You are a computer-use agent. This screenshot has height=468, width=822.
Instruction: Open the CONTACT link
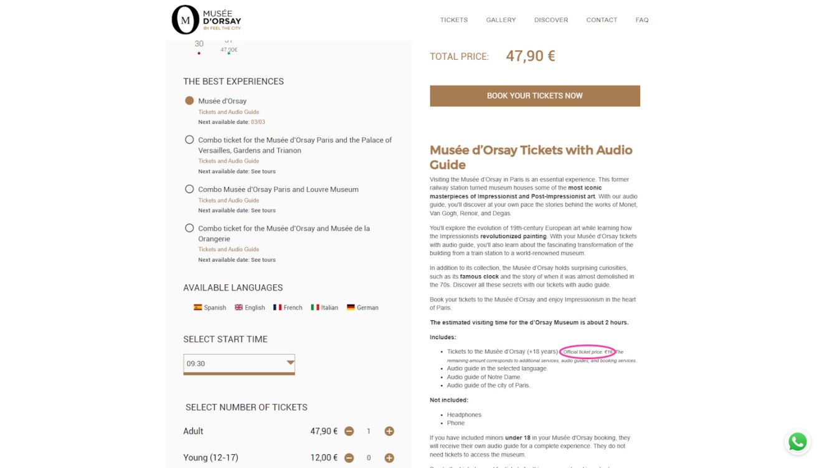point(602,20)
